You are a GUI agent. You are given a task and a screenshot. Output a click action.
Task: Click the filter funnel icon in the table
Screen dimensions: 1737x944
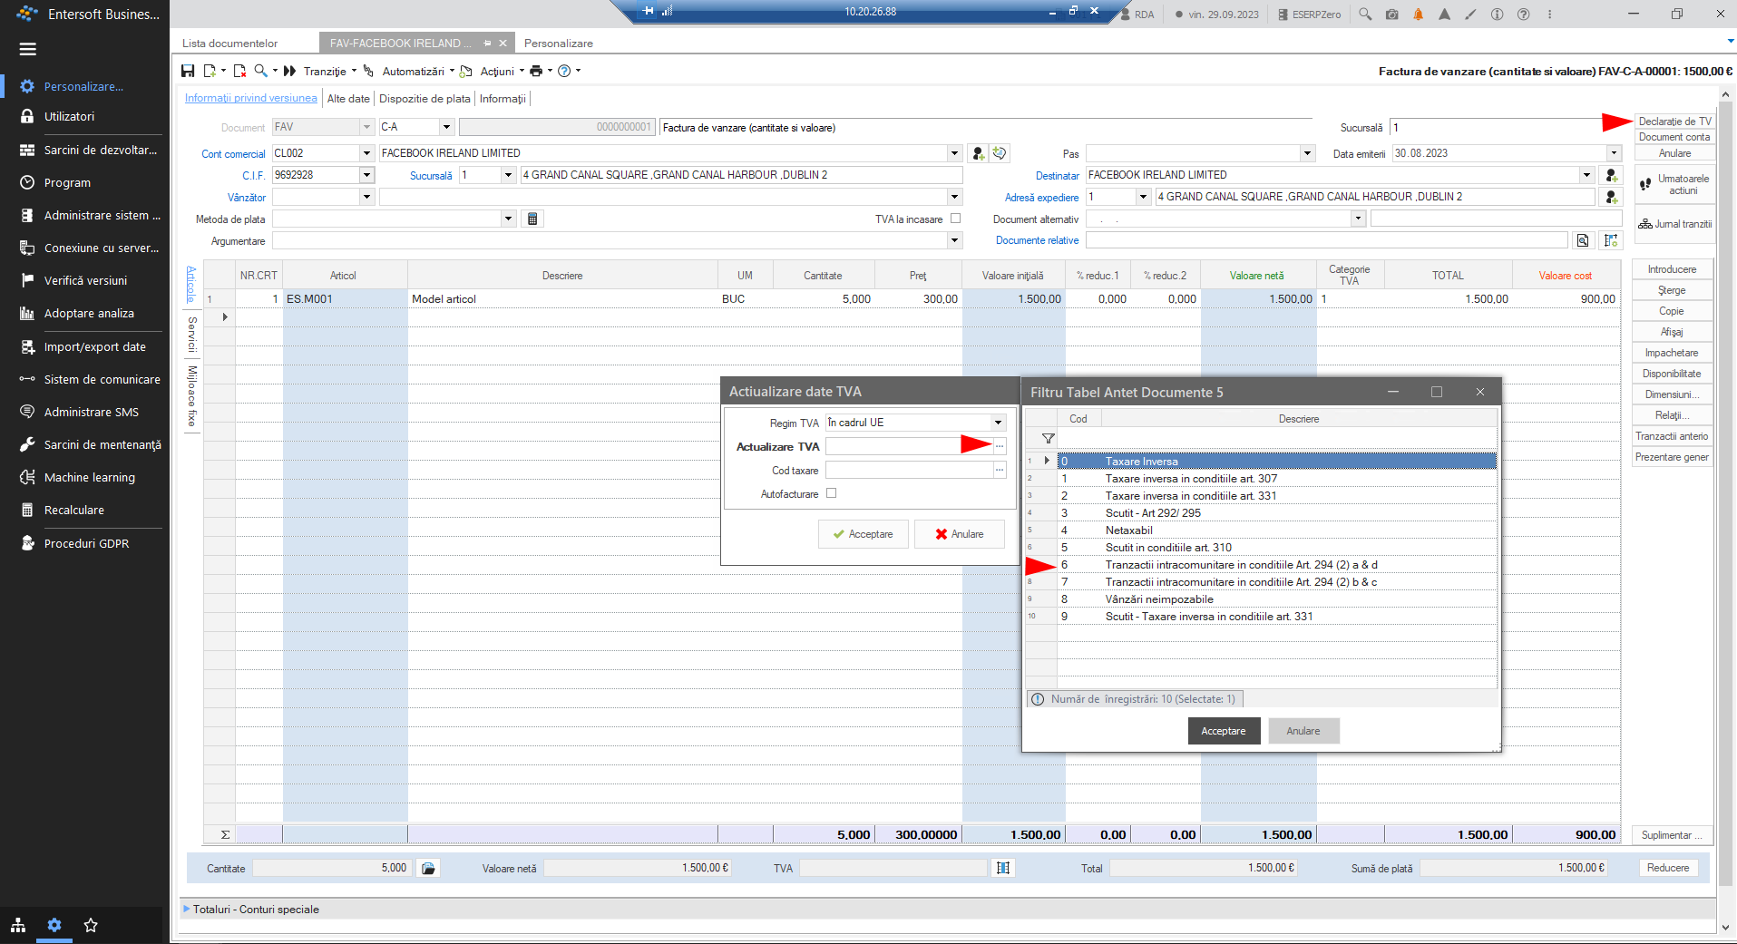pos(1049,439)
